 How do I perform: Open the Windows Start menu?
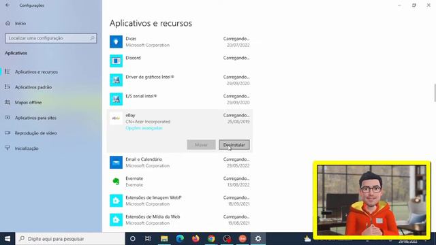point(7,239)
